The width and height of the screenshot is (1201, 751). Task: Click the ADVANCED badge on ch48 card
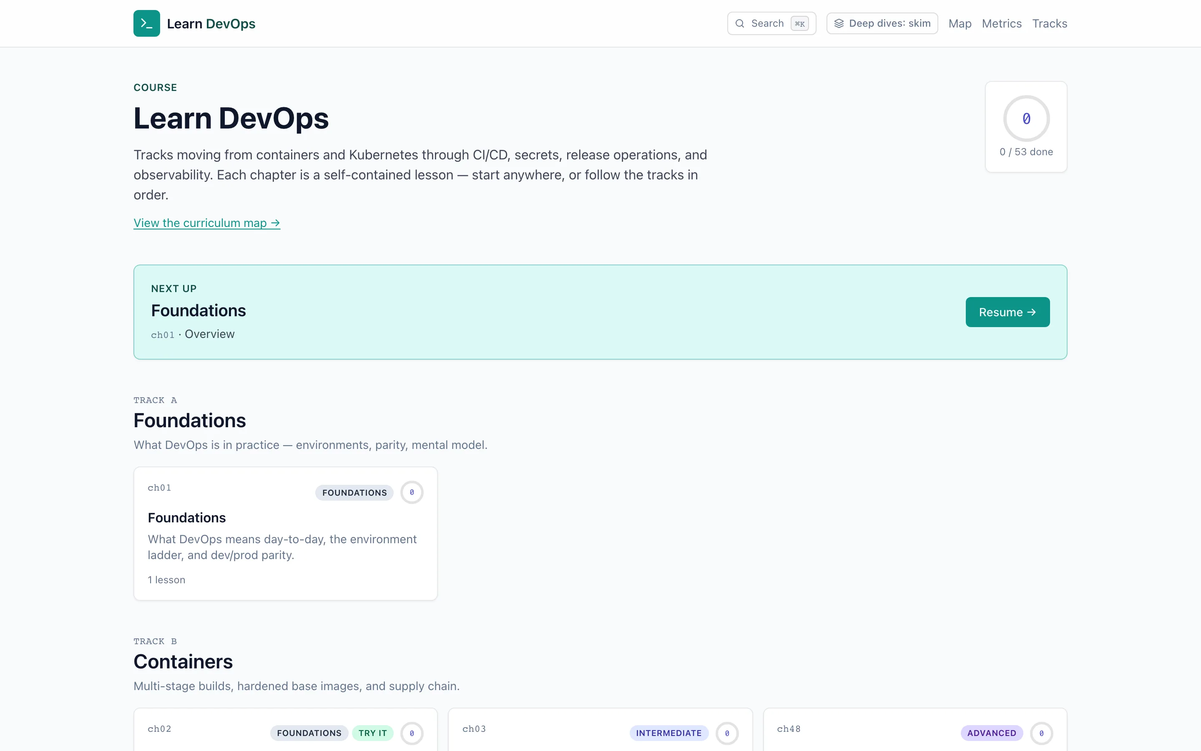pos(992,733)
